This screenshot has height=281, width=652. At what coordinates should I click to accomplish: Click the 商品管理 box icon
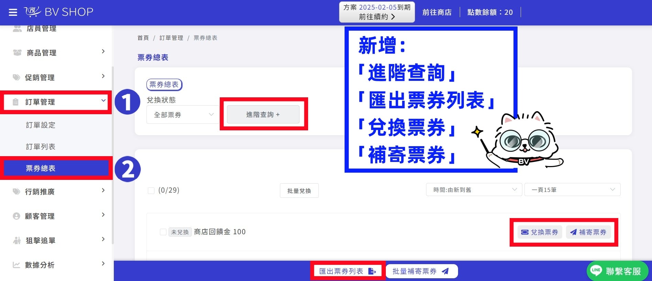pos(17,53)
